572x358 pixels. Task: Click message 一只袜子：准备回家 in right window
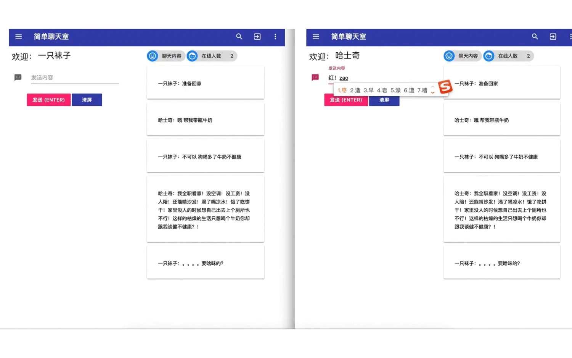click(x=502, y=82)
